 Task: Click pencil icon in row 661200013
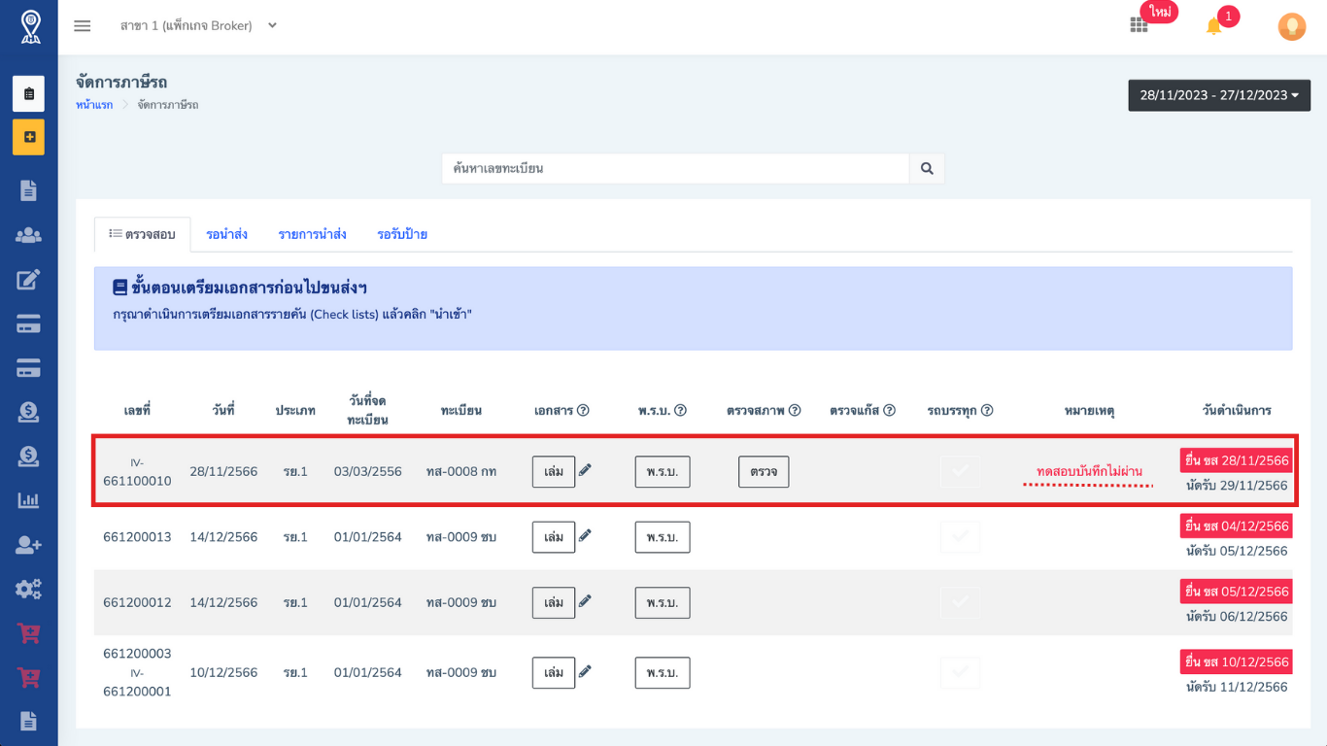[x=585, y=535]
